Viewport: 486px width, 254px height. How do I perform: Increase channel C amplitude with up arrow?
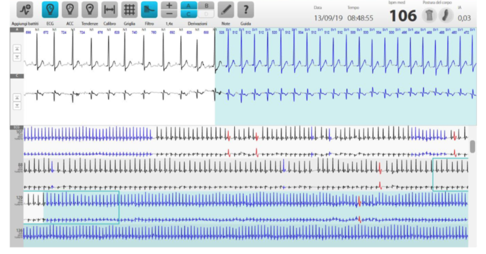pos(17,97)
